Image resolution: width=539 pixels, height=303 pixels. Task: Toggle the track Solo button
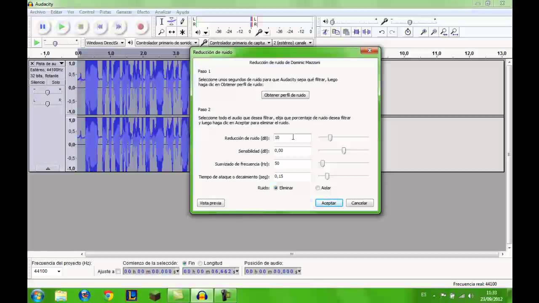click(56, 82)
